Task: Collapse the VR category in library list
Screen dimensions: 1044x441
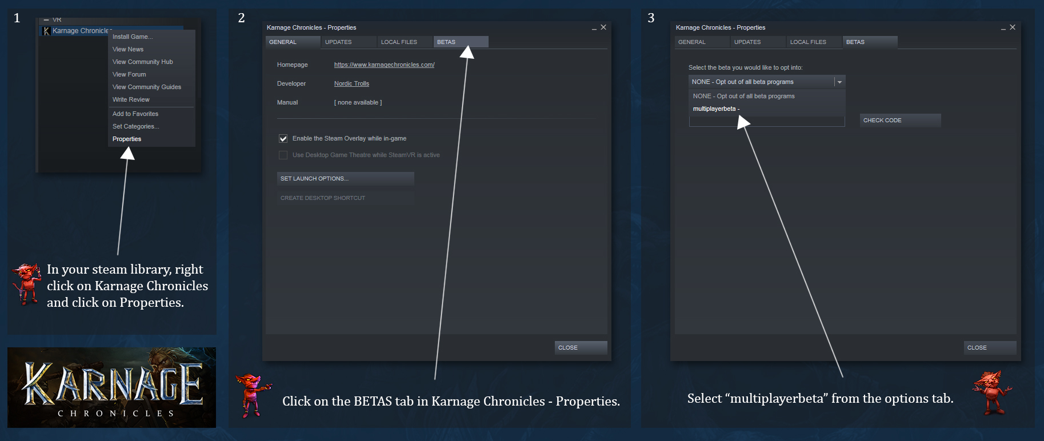Action: pos(46,19)
